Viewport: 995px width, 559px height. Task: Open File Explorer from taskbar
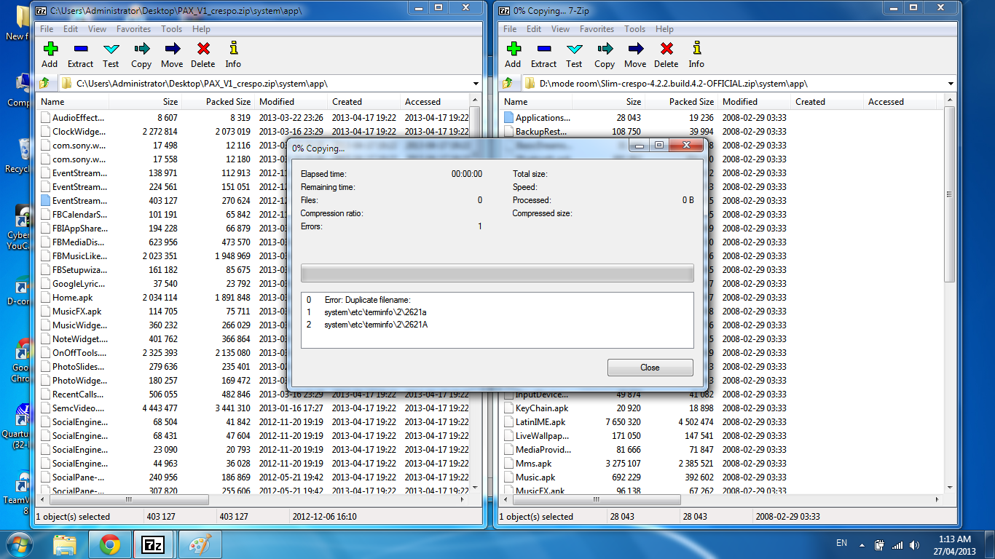coord(65,544)
